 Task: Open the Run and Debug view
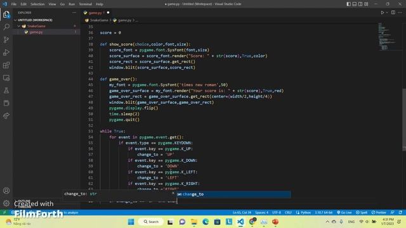point(6,52)
